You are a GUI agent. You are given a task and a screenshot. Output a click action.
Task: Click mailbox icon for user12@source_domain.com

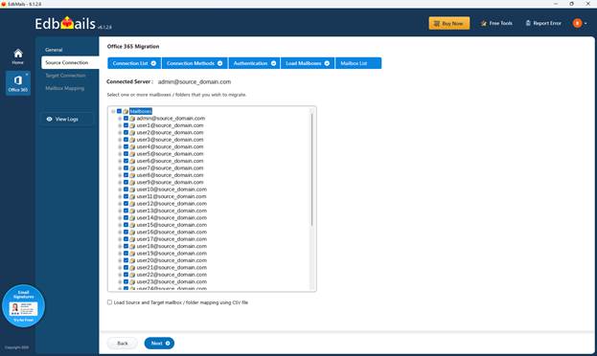[x=132, y=204]
